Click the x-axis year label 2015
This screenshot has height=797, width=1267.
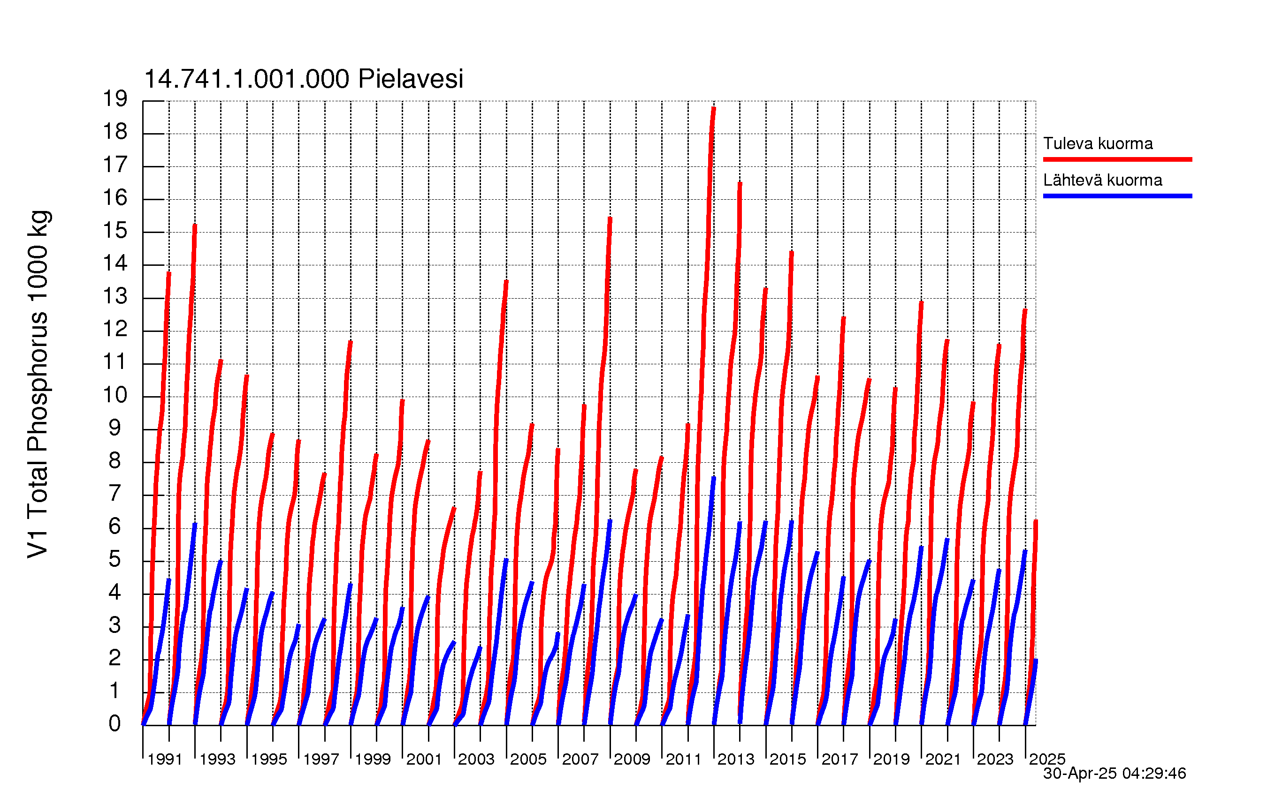click(x=788, y=759)
